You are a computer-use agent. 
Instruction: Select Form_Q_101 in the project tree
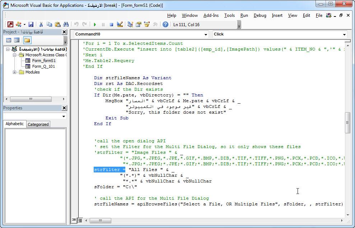point(43,66)
